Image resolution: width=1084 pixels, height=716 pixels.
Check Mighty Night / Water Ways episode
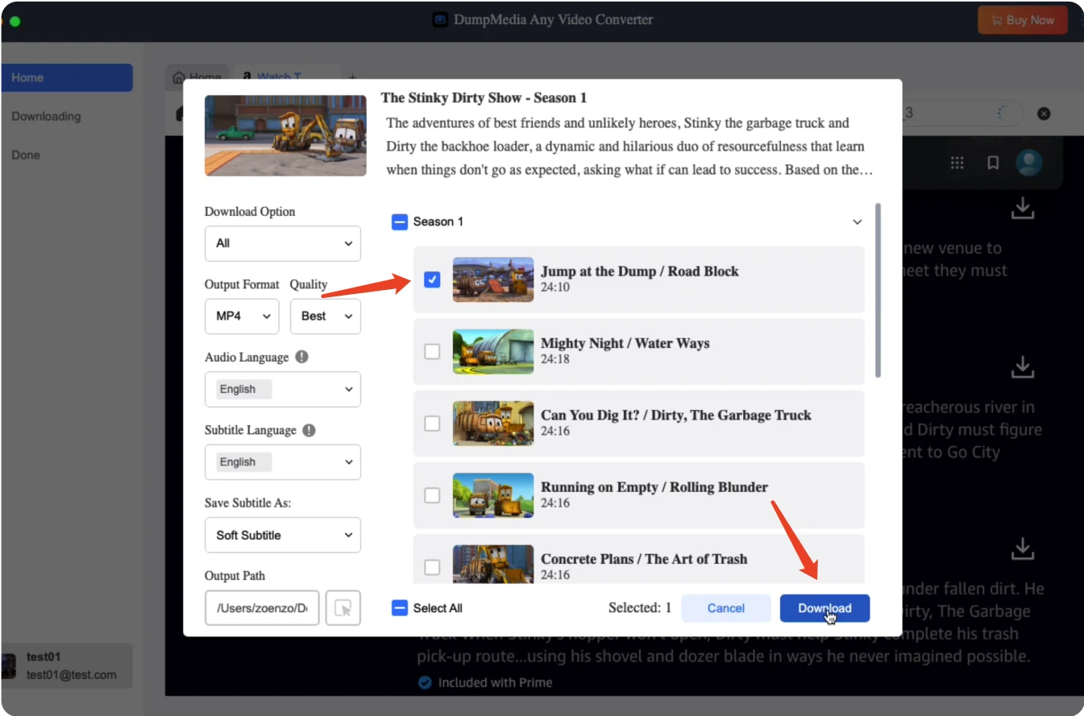coord(432,351)
